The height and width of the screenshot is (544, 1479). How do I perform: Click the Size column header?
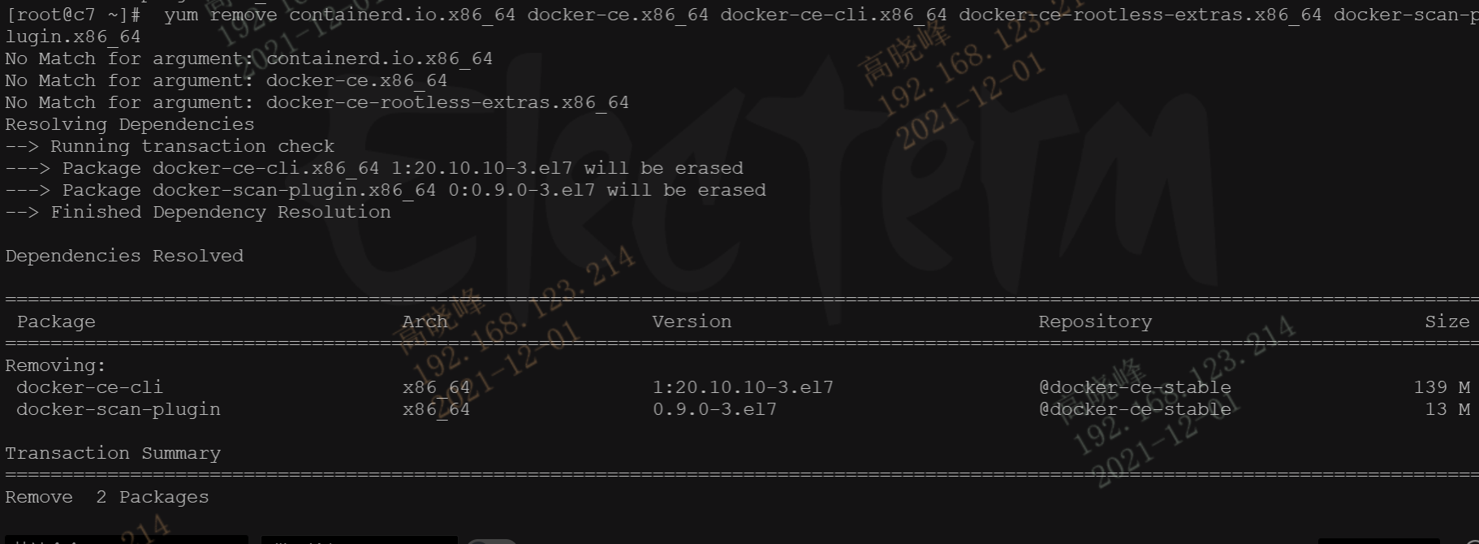tap(1447, 322)
